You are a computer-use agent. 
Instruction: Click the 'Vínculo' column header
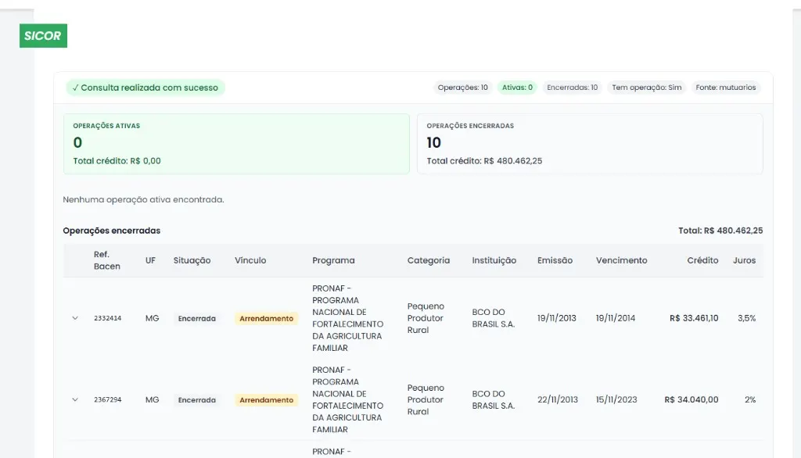click(250, 260)
